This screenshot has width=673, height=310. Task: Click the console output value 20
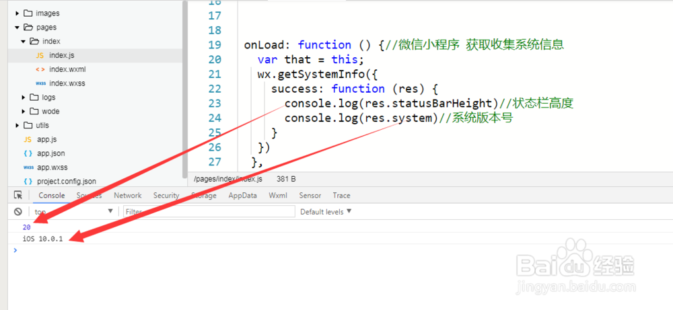[27, 227]
